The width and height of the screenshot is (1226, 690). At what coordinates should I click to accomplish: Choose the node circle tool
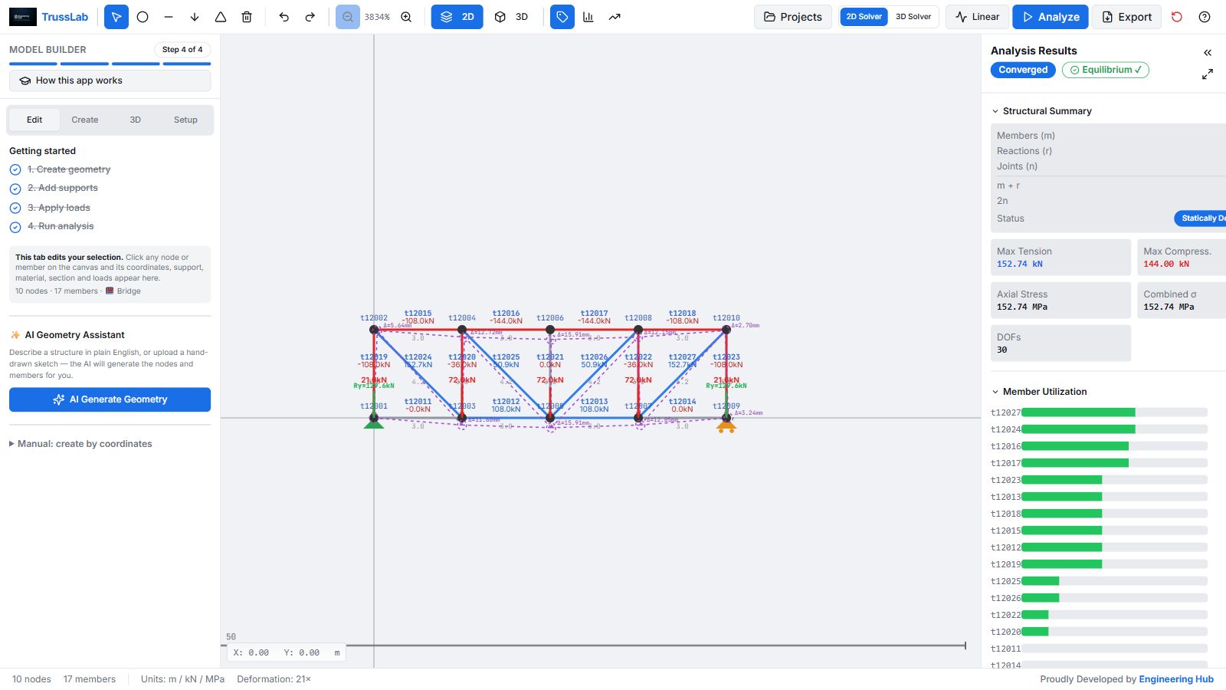pyautogui.click(x=143, y=17)
